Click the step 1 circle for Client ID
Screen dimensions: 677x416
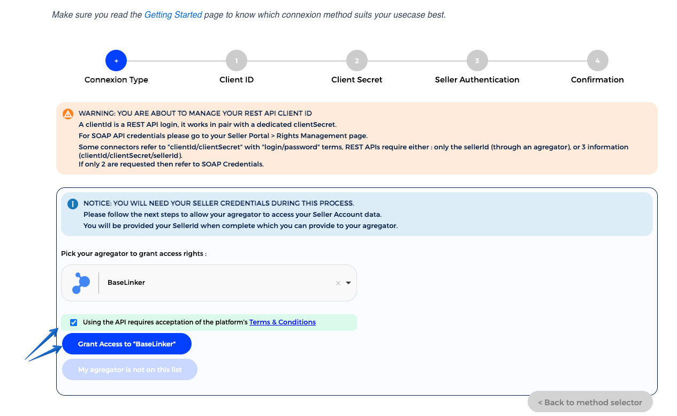point(237,60)
